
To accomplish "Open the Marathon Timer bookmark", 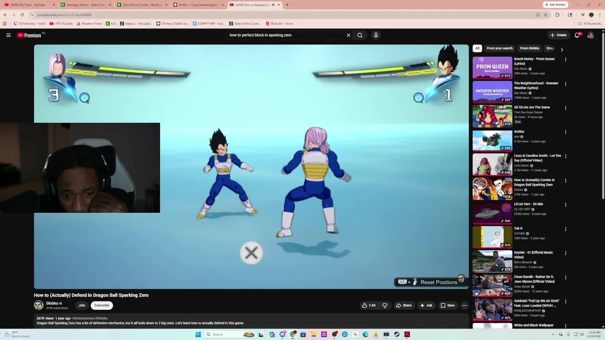I will [89, 23].
